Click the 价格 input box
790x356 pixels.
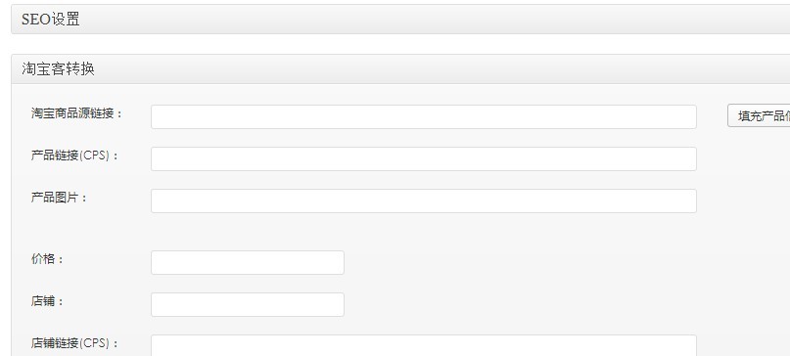tap(248, 263)
